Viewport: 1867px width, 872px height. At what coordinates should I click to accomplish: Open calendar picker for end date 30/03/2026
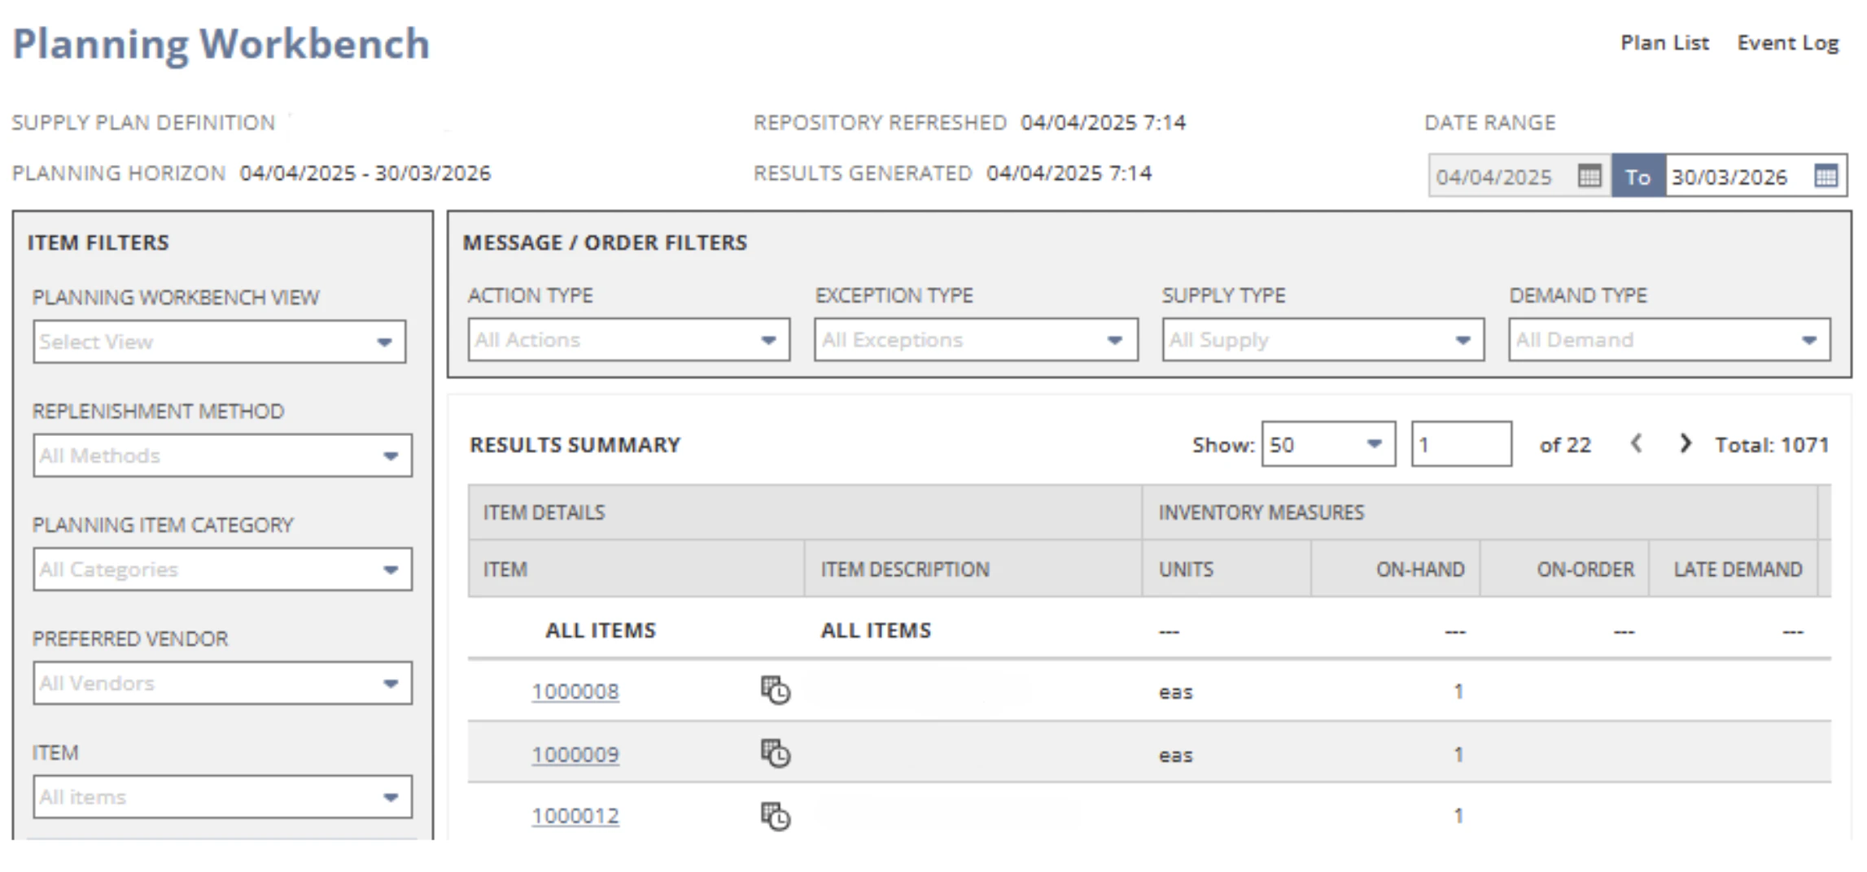coord(1825,176)
